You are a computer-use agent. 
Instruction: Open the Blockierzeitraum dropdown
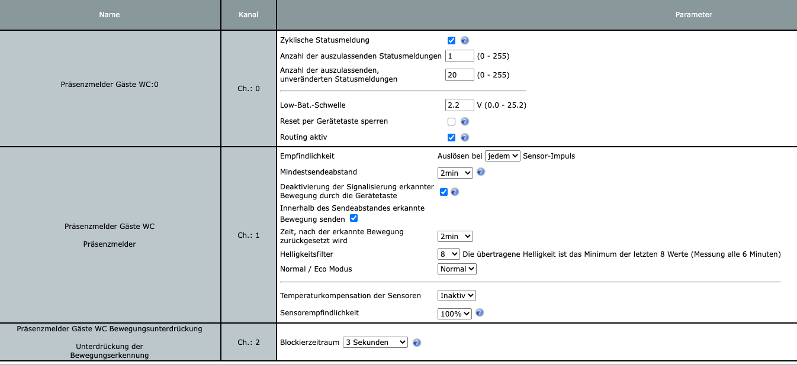click(x=375, y=342)
